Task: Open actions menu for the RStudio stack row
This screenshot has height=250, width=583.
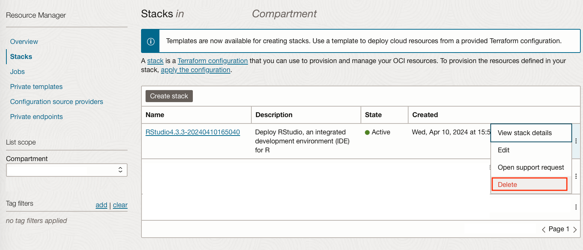Action: (x=576, y=141)
